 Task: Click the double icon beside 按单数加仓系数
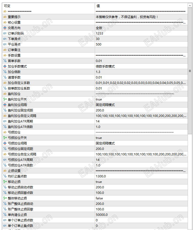tap(5, 88)
